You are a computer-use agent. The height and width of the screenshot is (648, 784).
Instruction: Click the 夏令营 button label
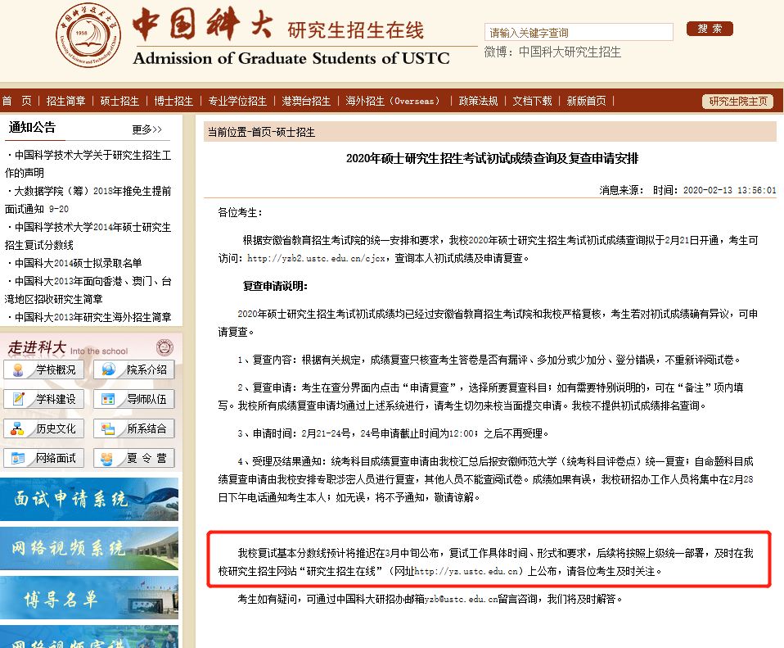tap(146, 458)
